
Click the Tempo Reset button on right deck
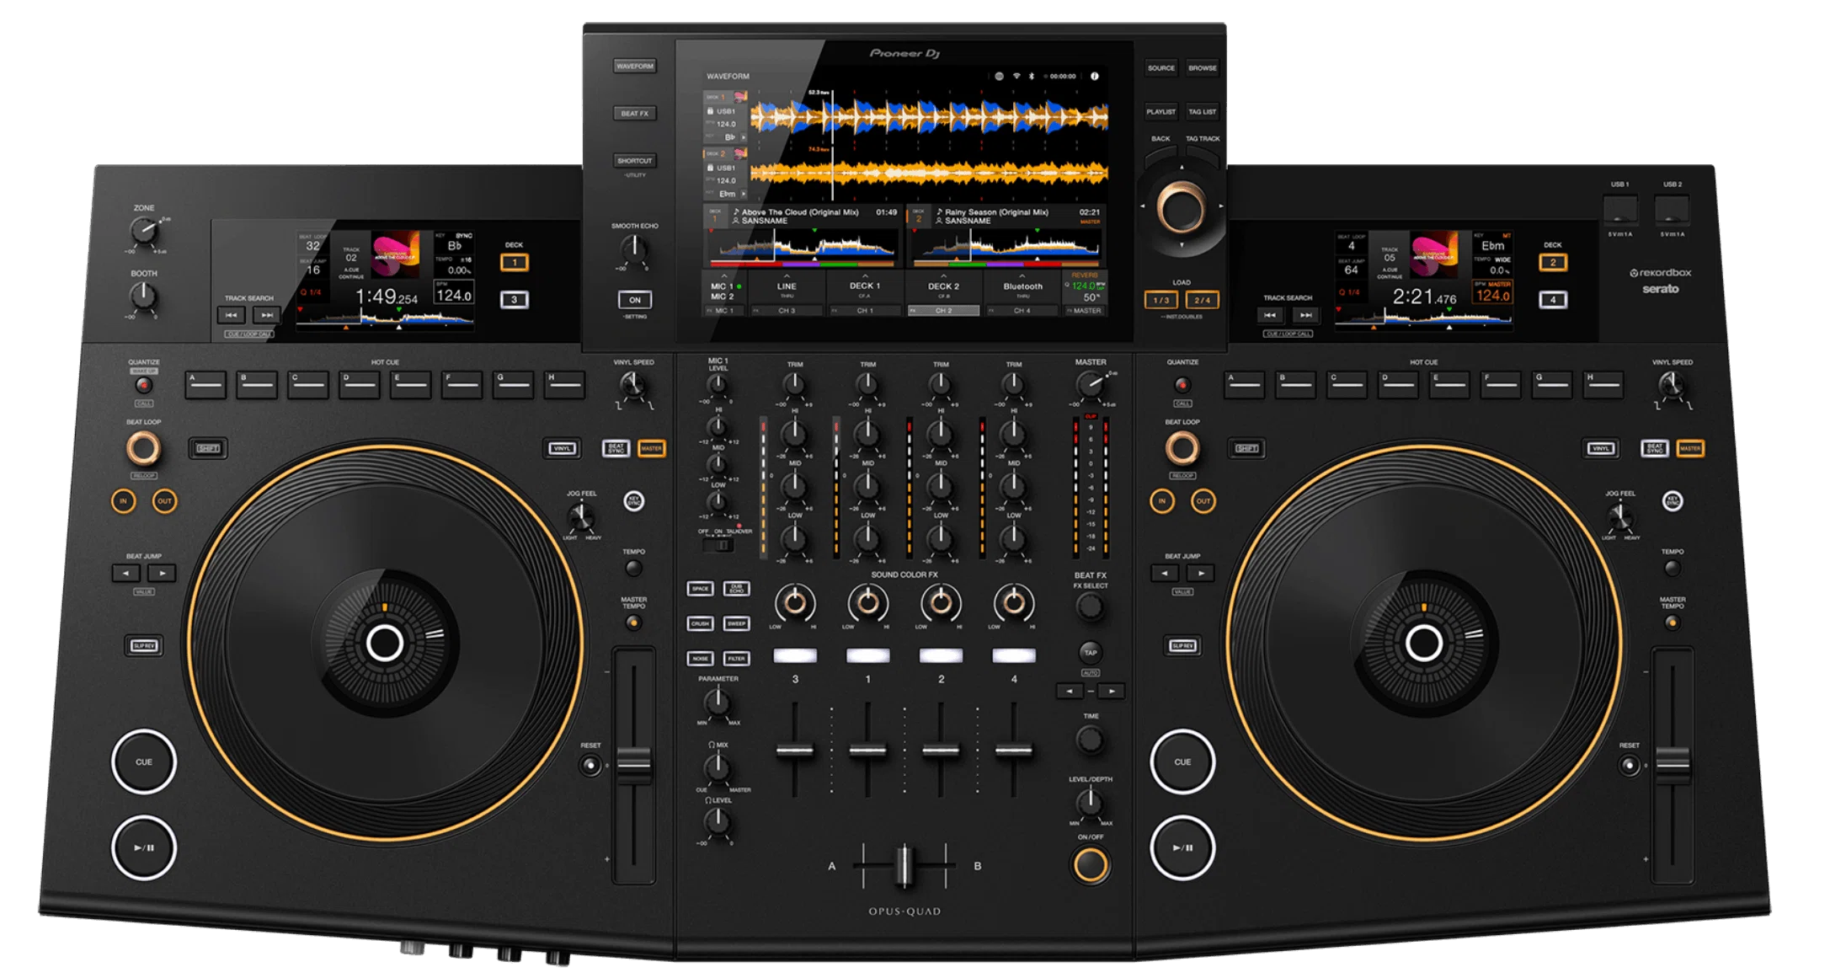[x=1629, y=766]
